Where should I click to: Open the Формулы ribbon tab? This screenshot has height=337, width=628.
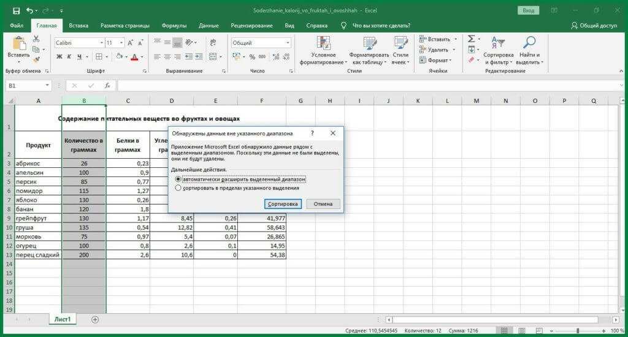tap(174, 26)
